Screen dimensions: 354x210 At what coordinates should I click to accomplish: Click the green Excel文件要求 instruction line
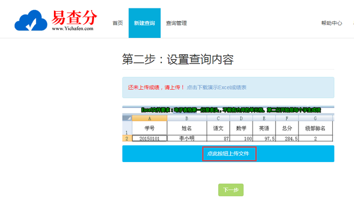pyautogui.click(x=231, y=110)
